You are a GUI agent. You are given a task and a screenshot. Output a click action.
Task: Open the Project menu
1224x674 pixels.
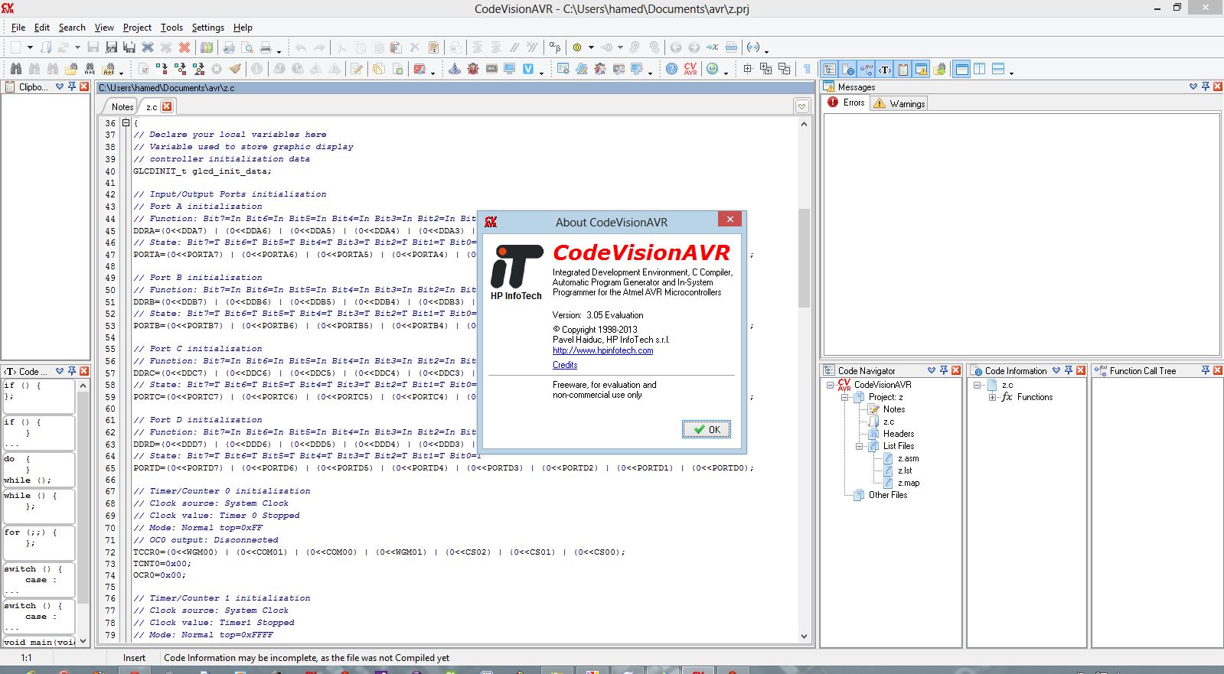(137, 28)
